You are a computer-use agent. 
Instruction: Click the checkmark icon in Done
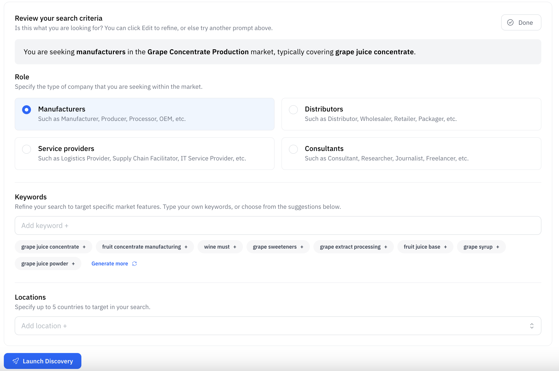510,22
